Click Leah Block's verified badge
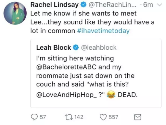This screenshot has height=125, width=166. pyautogui.click(x=76, y=47)
